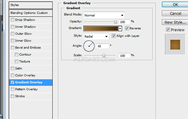The image size is (188, 119).
Task: Tick the Outer Glow checkbox
Action: pyautogui.click(x=13, y=33)
